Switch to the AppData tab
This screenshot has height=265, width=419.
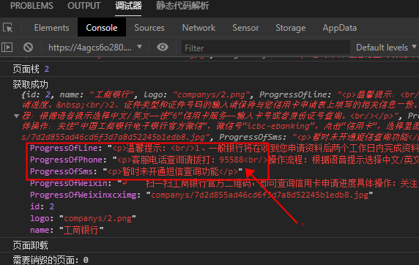pos(339,28)
